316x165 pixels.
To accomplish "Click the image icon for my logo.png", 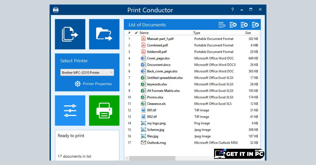I will pyautogui.click(x=143, y=123).
